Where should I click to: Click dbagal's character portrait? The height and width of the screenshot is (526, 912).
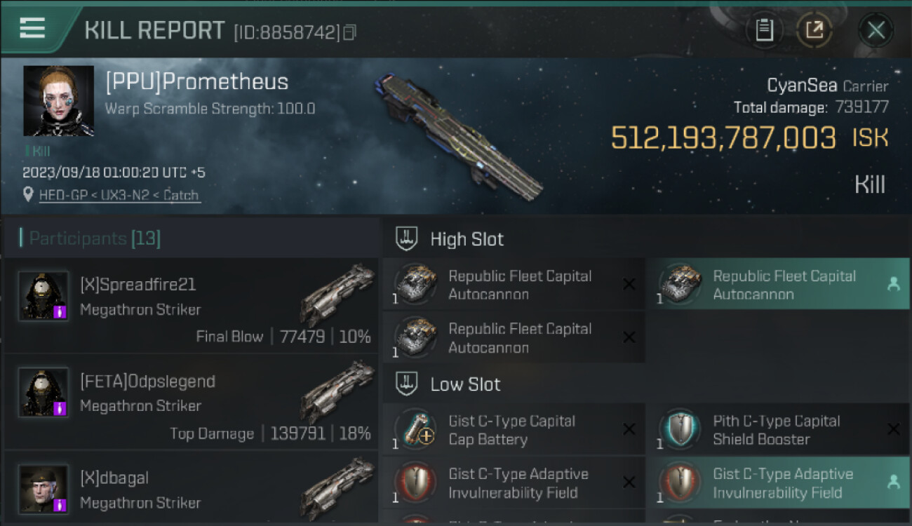(x=43, y=488)
